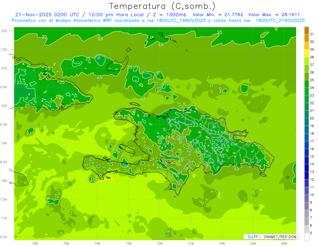Click the 22N latitude axis label

(4, 31)
